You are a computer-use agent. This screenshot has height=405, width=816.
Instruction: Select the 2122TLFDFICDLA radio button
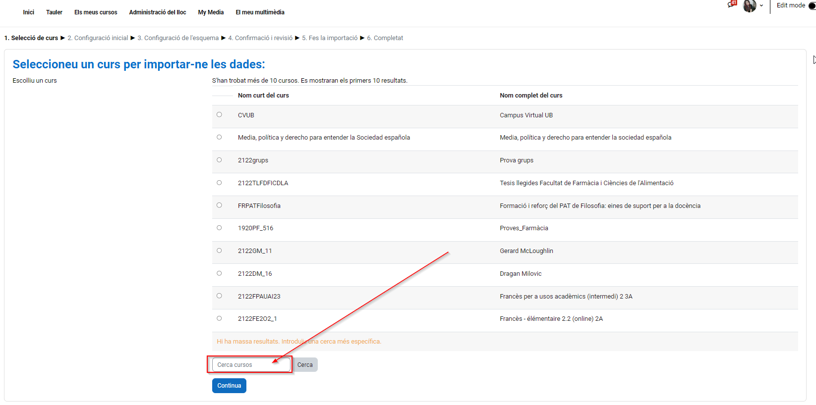pyautogui.click(x=219, y=183)
